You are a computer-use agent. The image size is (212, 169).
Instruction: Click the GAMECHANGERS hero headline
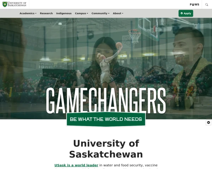[x=106, y=101]
